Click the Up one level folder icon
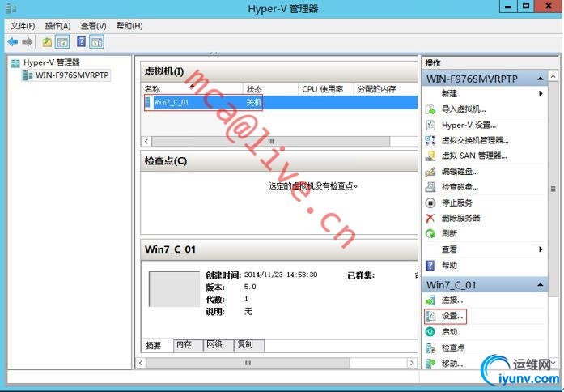Viewport: 564px width, 392px height. click(x=47, y=42)
